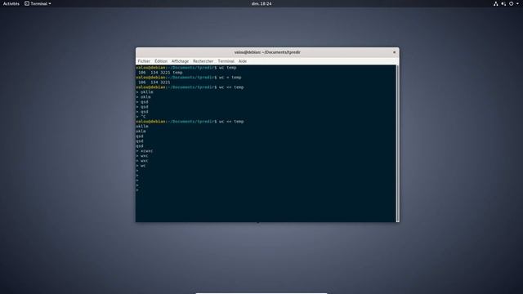Screen dimensions: 523x294
Task: Click the terminal window title bar
Action: 267,52
